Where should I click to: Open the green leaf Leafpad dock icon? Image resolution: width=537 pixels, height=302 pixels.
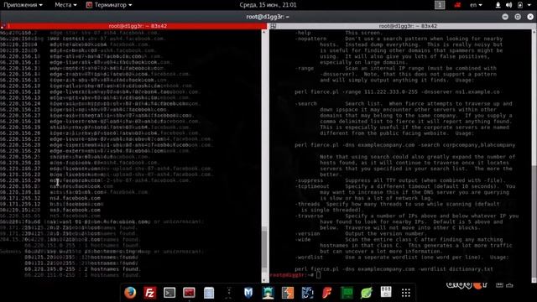[367, 293]
